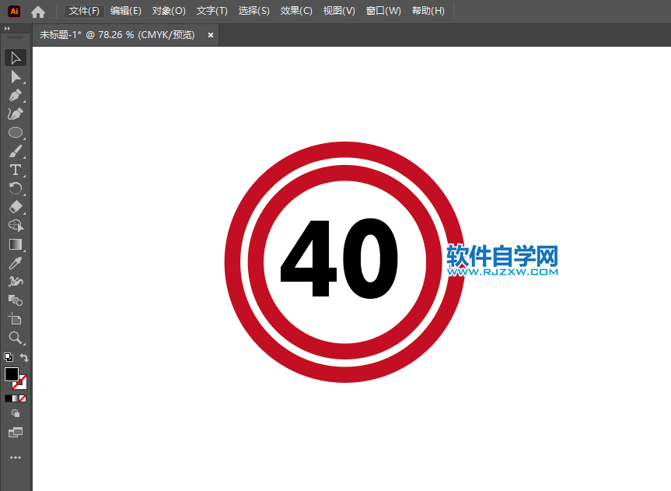The height and width of the screenshot is (491, 671).
Task: Pick the Type tool
Action: click(16, 170)
